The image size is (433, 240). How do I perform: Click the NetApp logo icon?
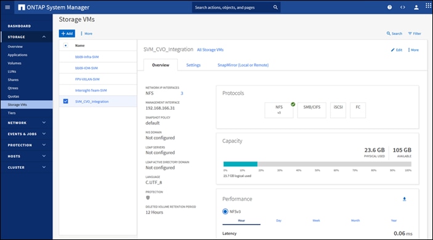point(22,7)
